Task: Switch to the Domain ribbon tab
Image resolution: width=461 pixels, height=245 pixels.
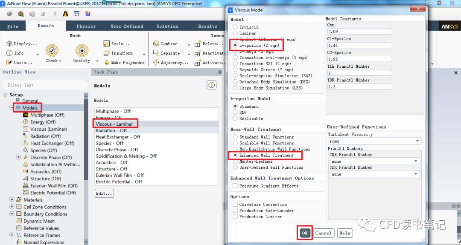Action: coord(46,26)
